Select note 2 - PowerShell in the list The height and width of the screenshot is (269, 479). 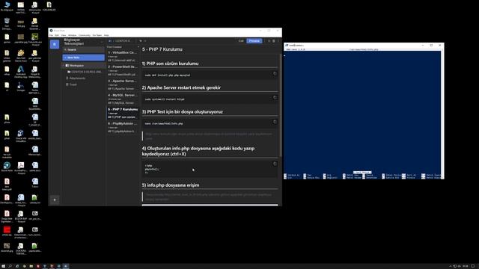tap(122, 70)
